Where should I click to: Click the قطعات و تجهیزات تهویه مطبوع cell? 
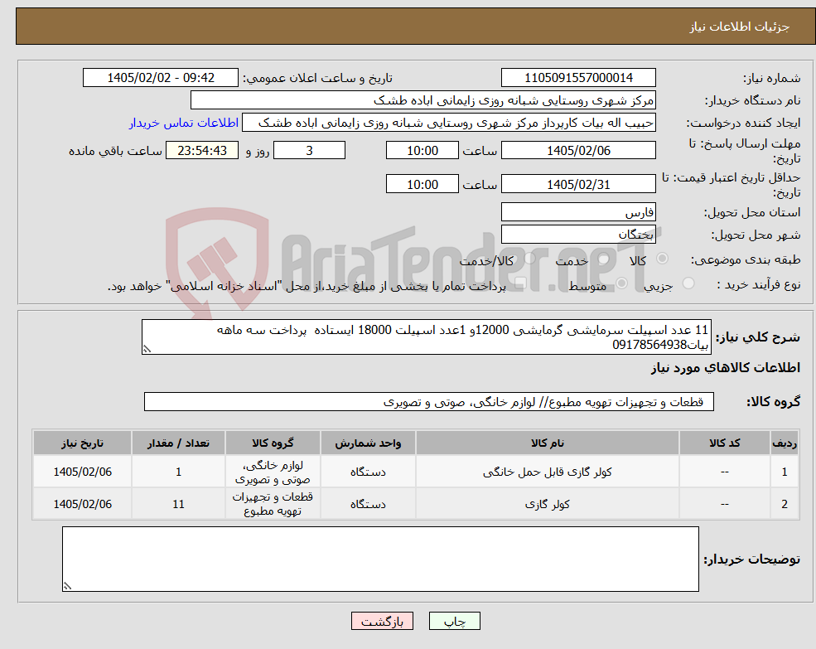[273, 504]
